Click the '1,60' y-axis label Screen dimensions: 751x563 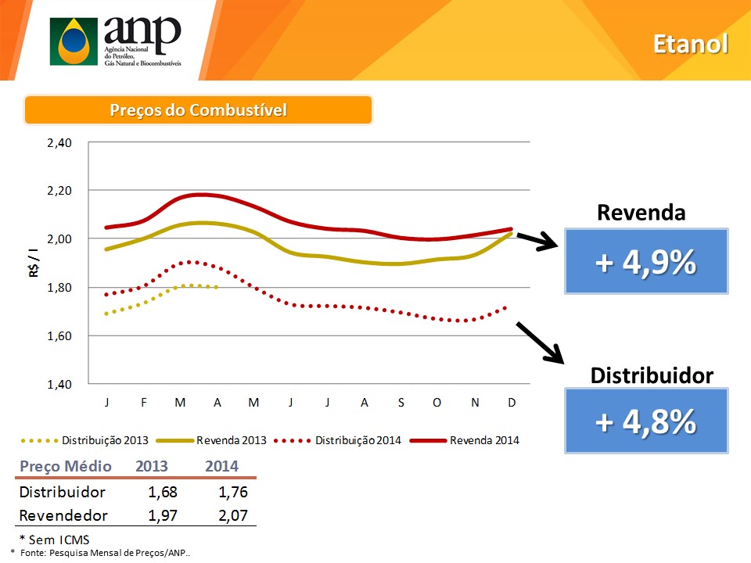coord(59,336)
